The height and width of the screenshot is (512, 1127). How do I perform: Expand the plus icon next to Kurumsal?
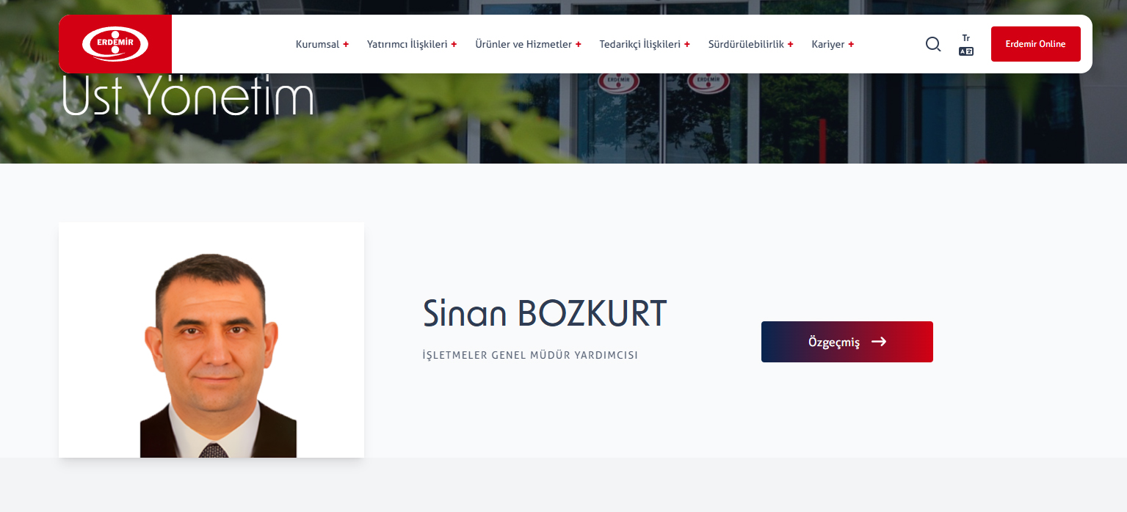pos(346,44)
